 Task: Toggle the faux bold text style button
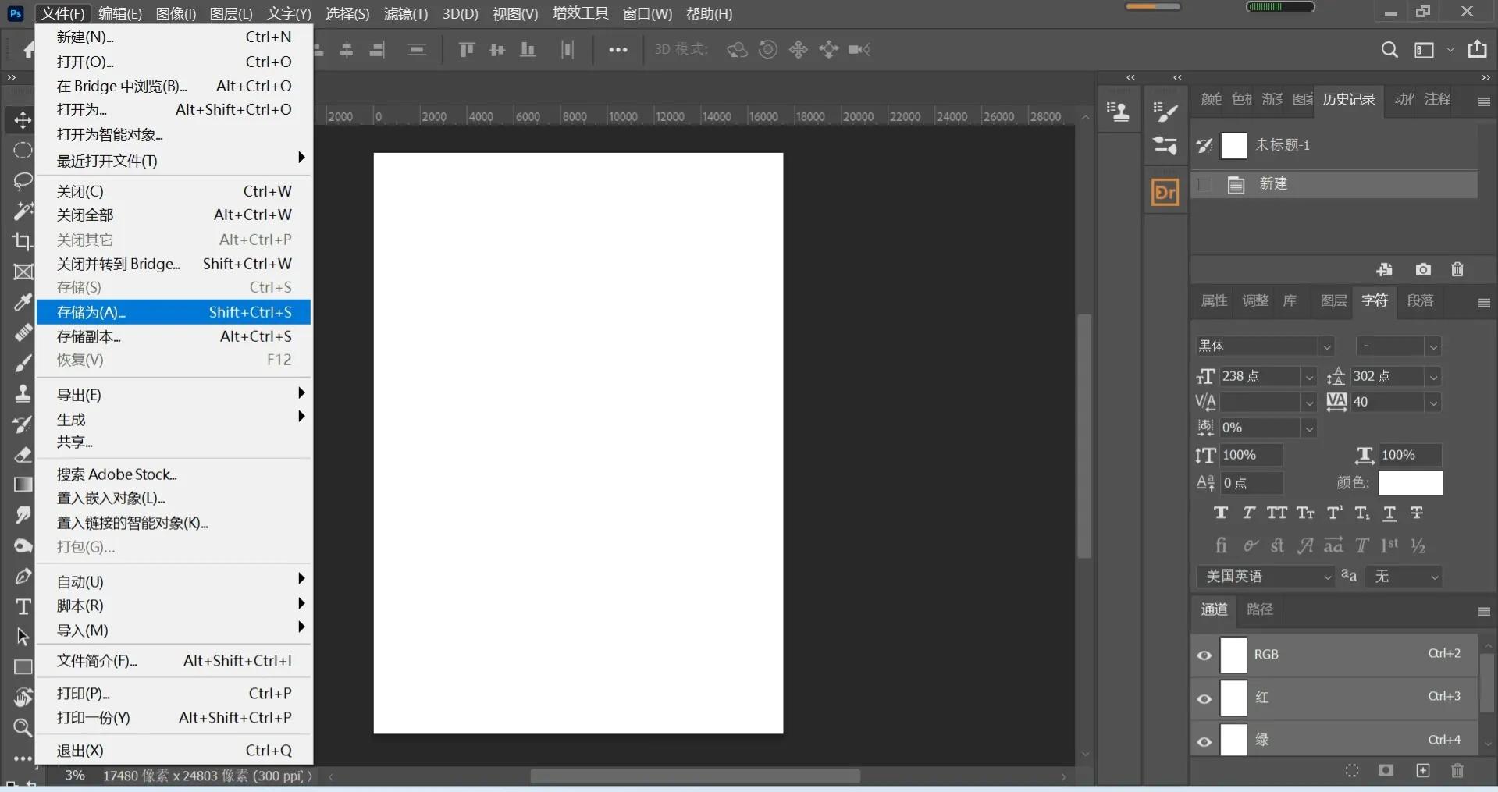pyautogui.click(x=1220, y=513)
